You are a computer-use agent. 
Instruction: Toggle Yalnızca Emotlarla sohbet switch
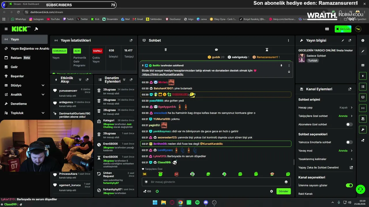[x=349, y=142]
